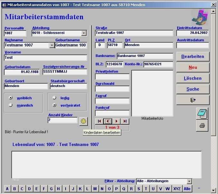Open the notepad icon button

point(202,114)
